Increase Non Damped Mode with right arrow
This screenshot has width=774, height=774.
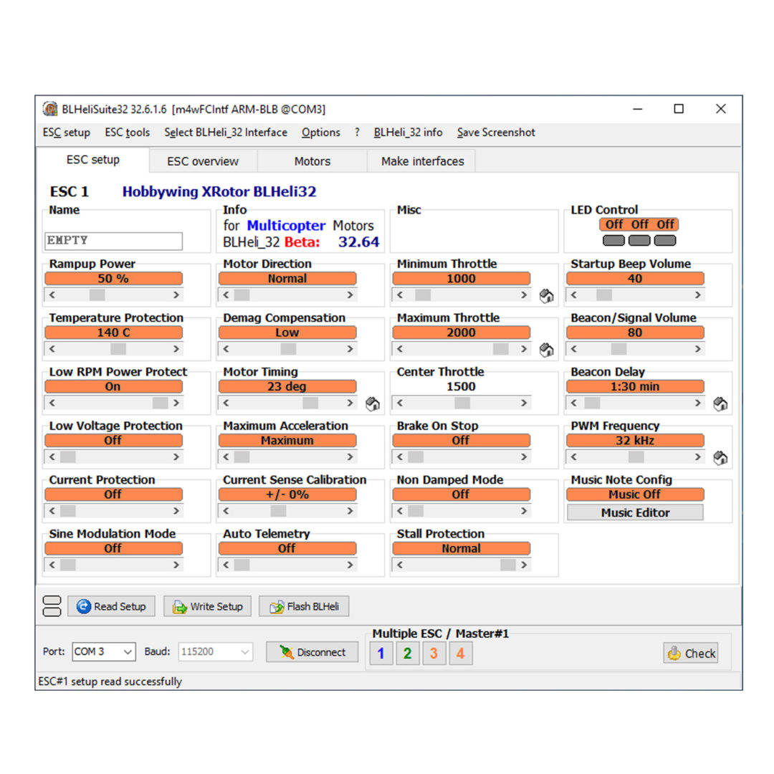524,511
